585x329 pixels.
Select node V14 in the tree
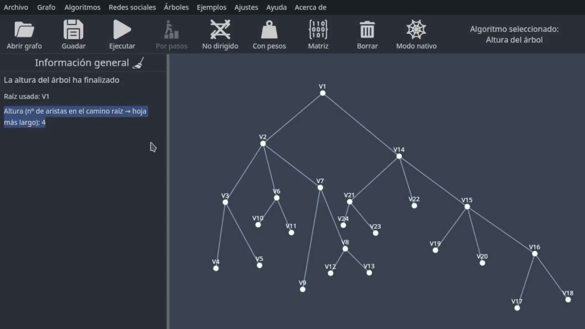click(399, 156)
